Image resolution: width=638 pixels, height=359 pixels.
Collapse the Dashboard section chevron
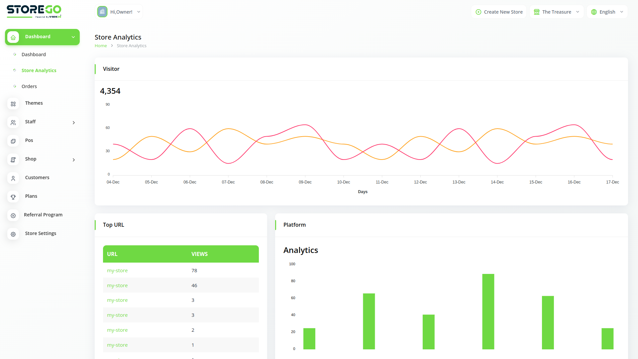tap(73, 37)
